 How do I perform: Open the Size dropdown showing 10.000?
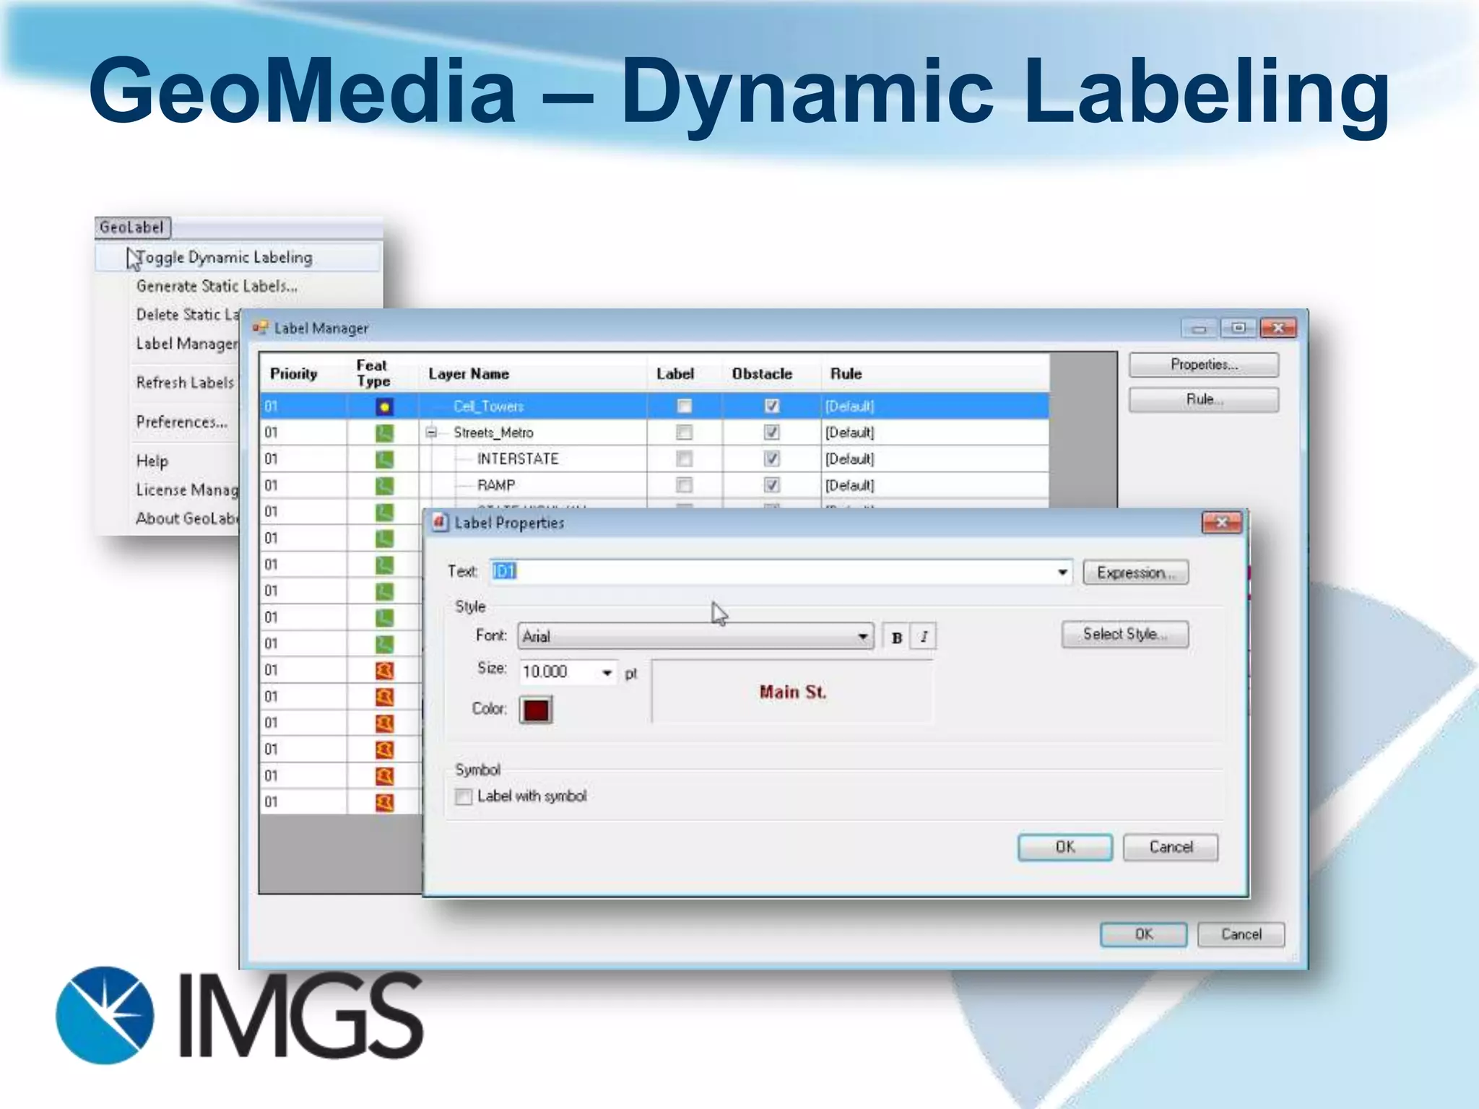607,673
